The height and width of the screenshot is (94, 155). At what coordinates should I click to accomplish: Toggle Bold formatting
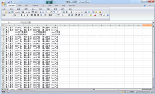click(22, 15)
